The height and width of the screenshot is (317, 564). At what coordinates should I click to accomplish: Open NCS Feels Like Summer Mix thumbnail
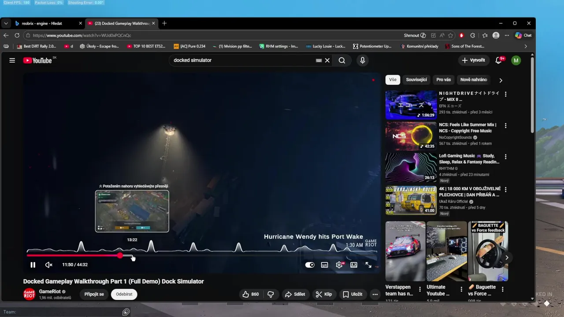pyautogui.click(x=411, y=136)
